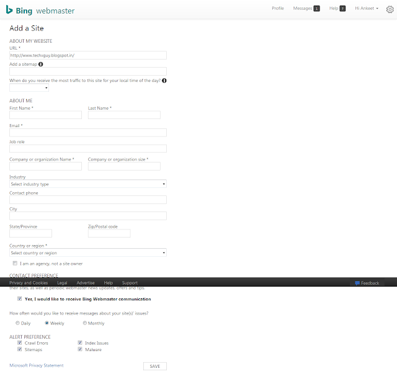This screenshot has height=392, width=397.
Task: Uncheck the Malware alert checkbox
Action: point(80,349)
